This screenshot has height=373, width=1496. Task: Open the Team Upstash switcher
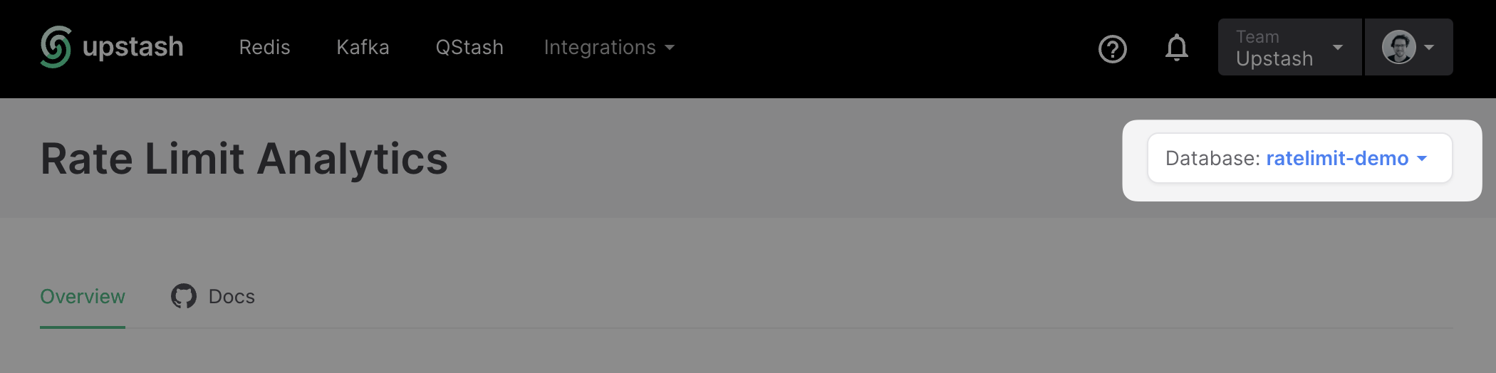pyautogui.click(x=1274, y=48)
